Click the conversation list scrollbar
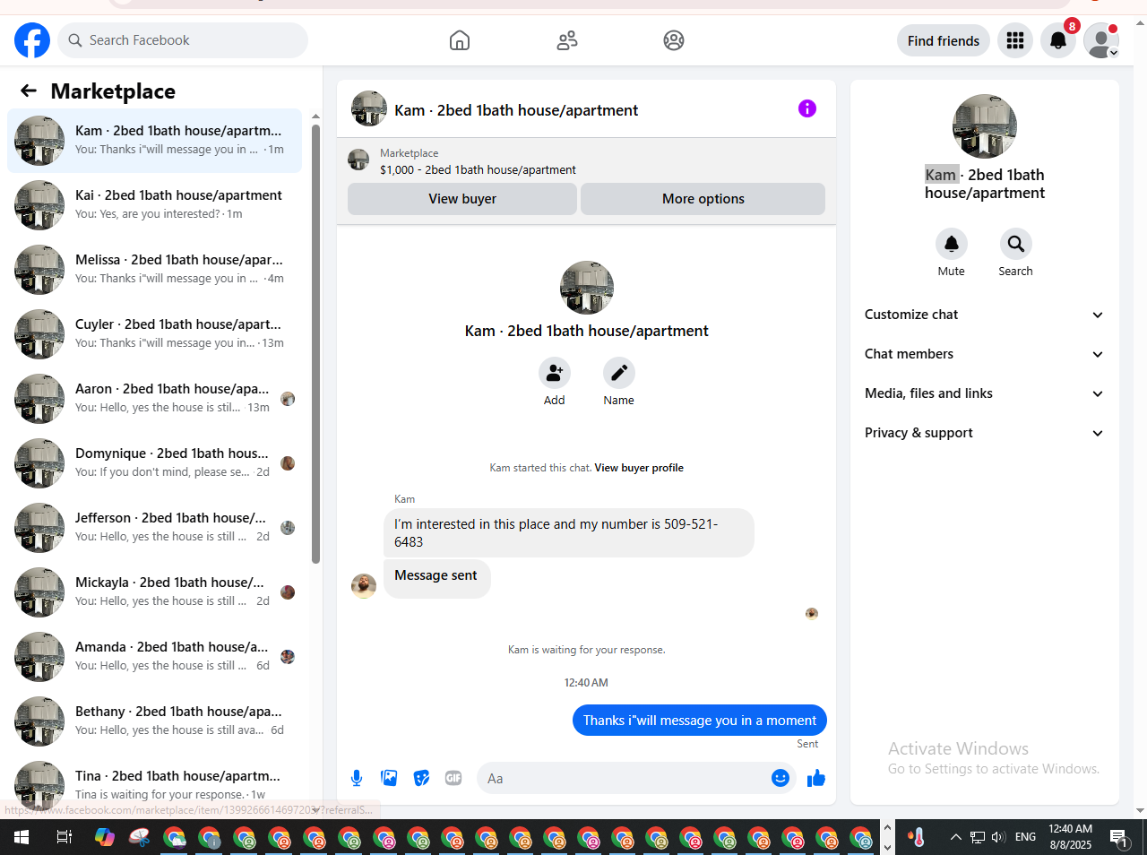 pyautogui.click(x=315, y=344)
